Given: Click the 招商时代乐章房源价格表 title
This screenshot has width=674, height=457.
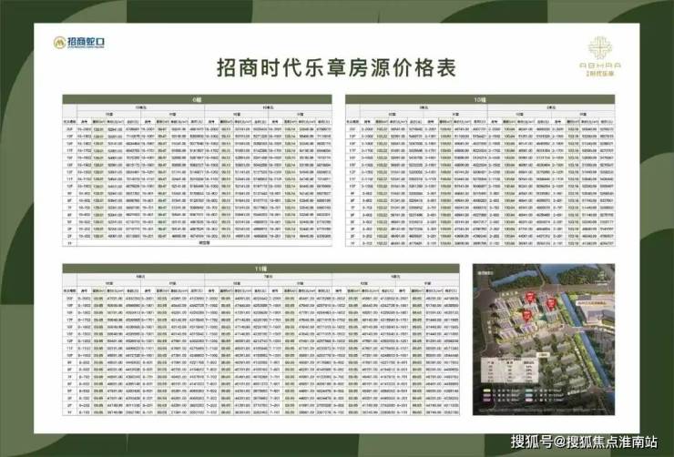Looking at the screenshot, I should 336,67.
